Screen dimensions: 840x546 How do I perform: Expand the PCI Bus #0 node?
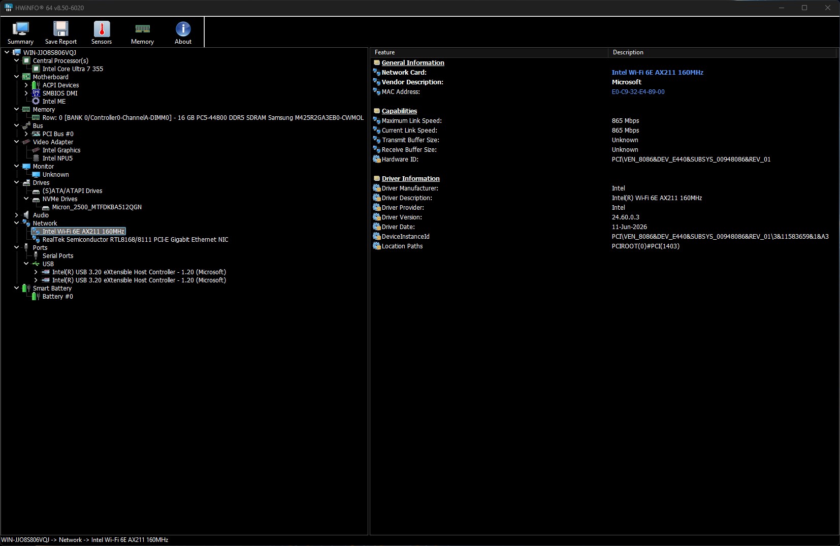pos(26,134)
